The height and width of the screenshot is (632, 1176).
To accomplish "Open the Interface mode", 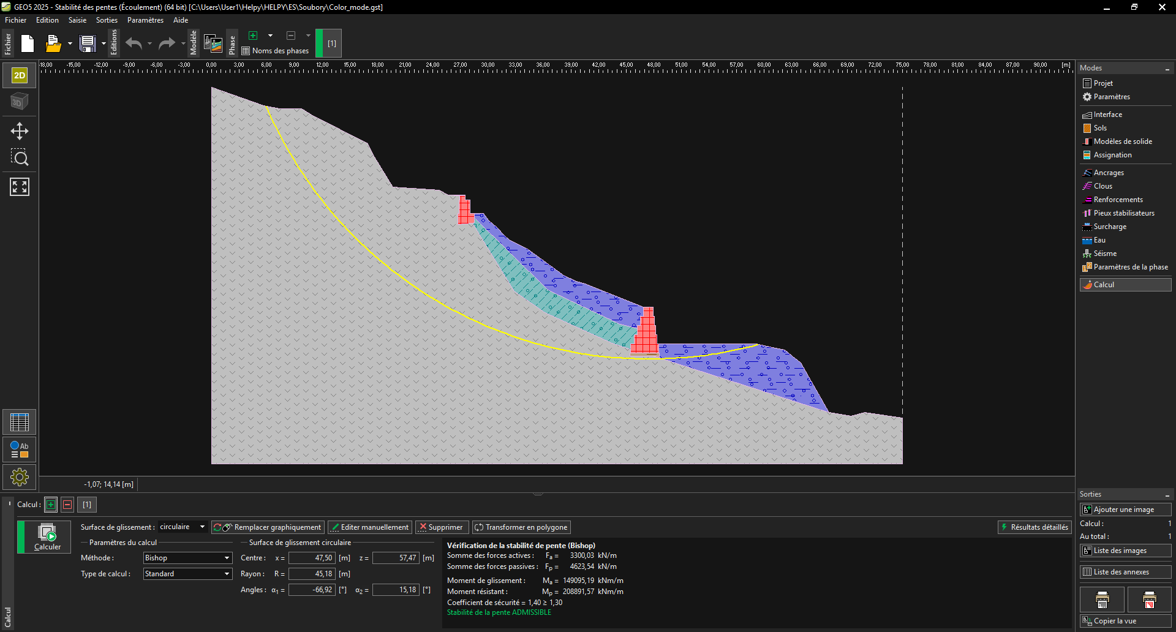I will tap(1107, 115).
